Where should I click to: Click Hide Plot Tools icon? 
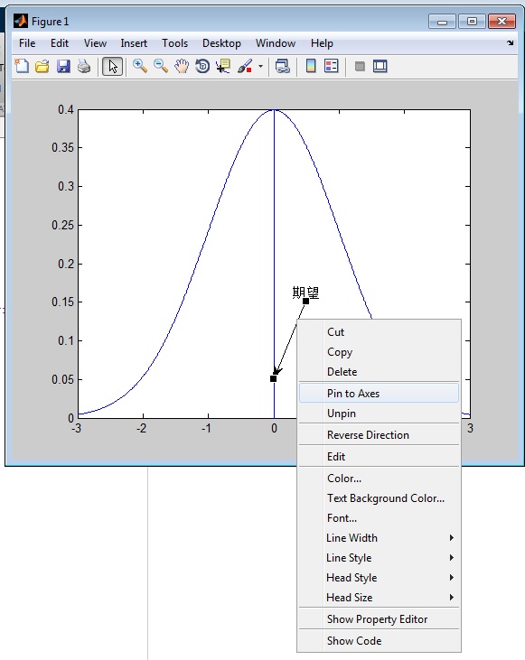pyautogui.click(x=360, y=66)
